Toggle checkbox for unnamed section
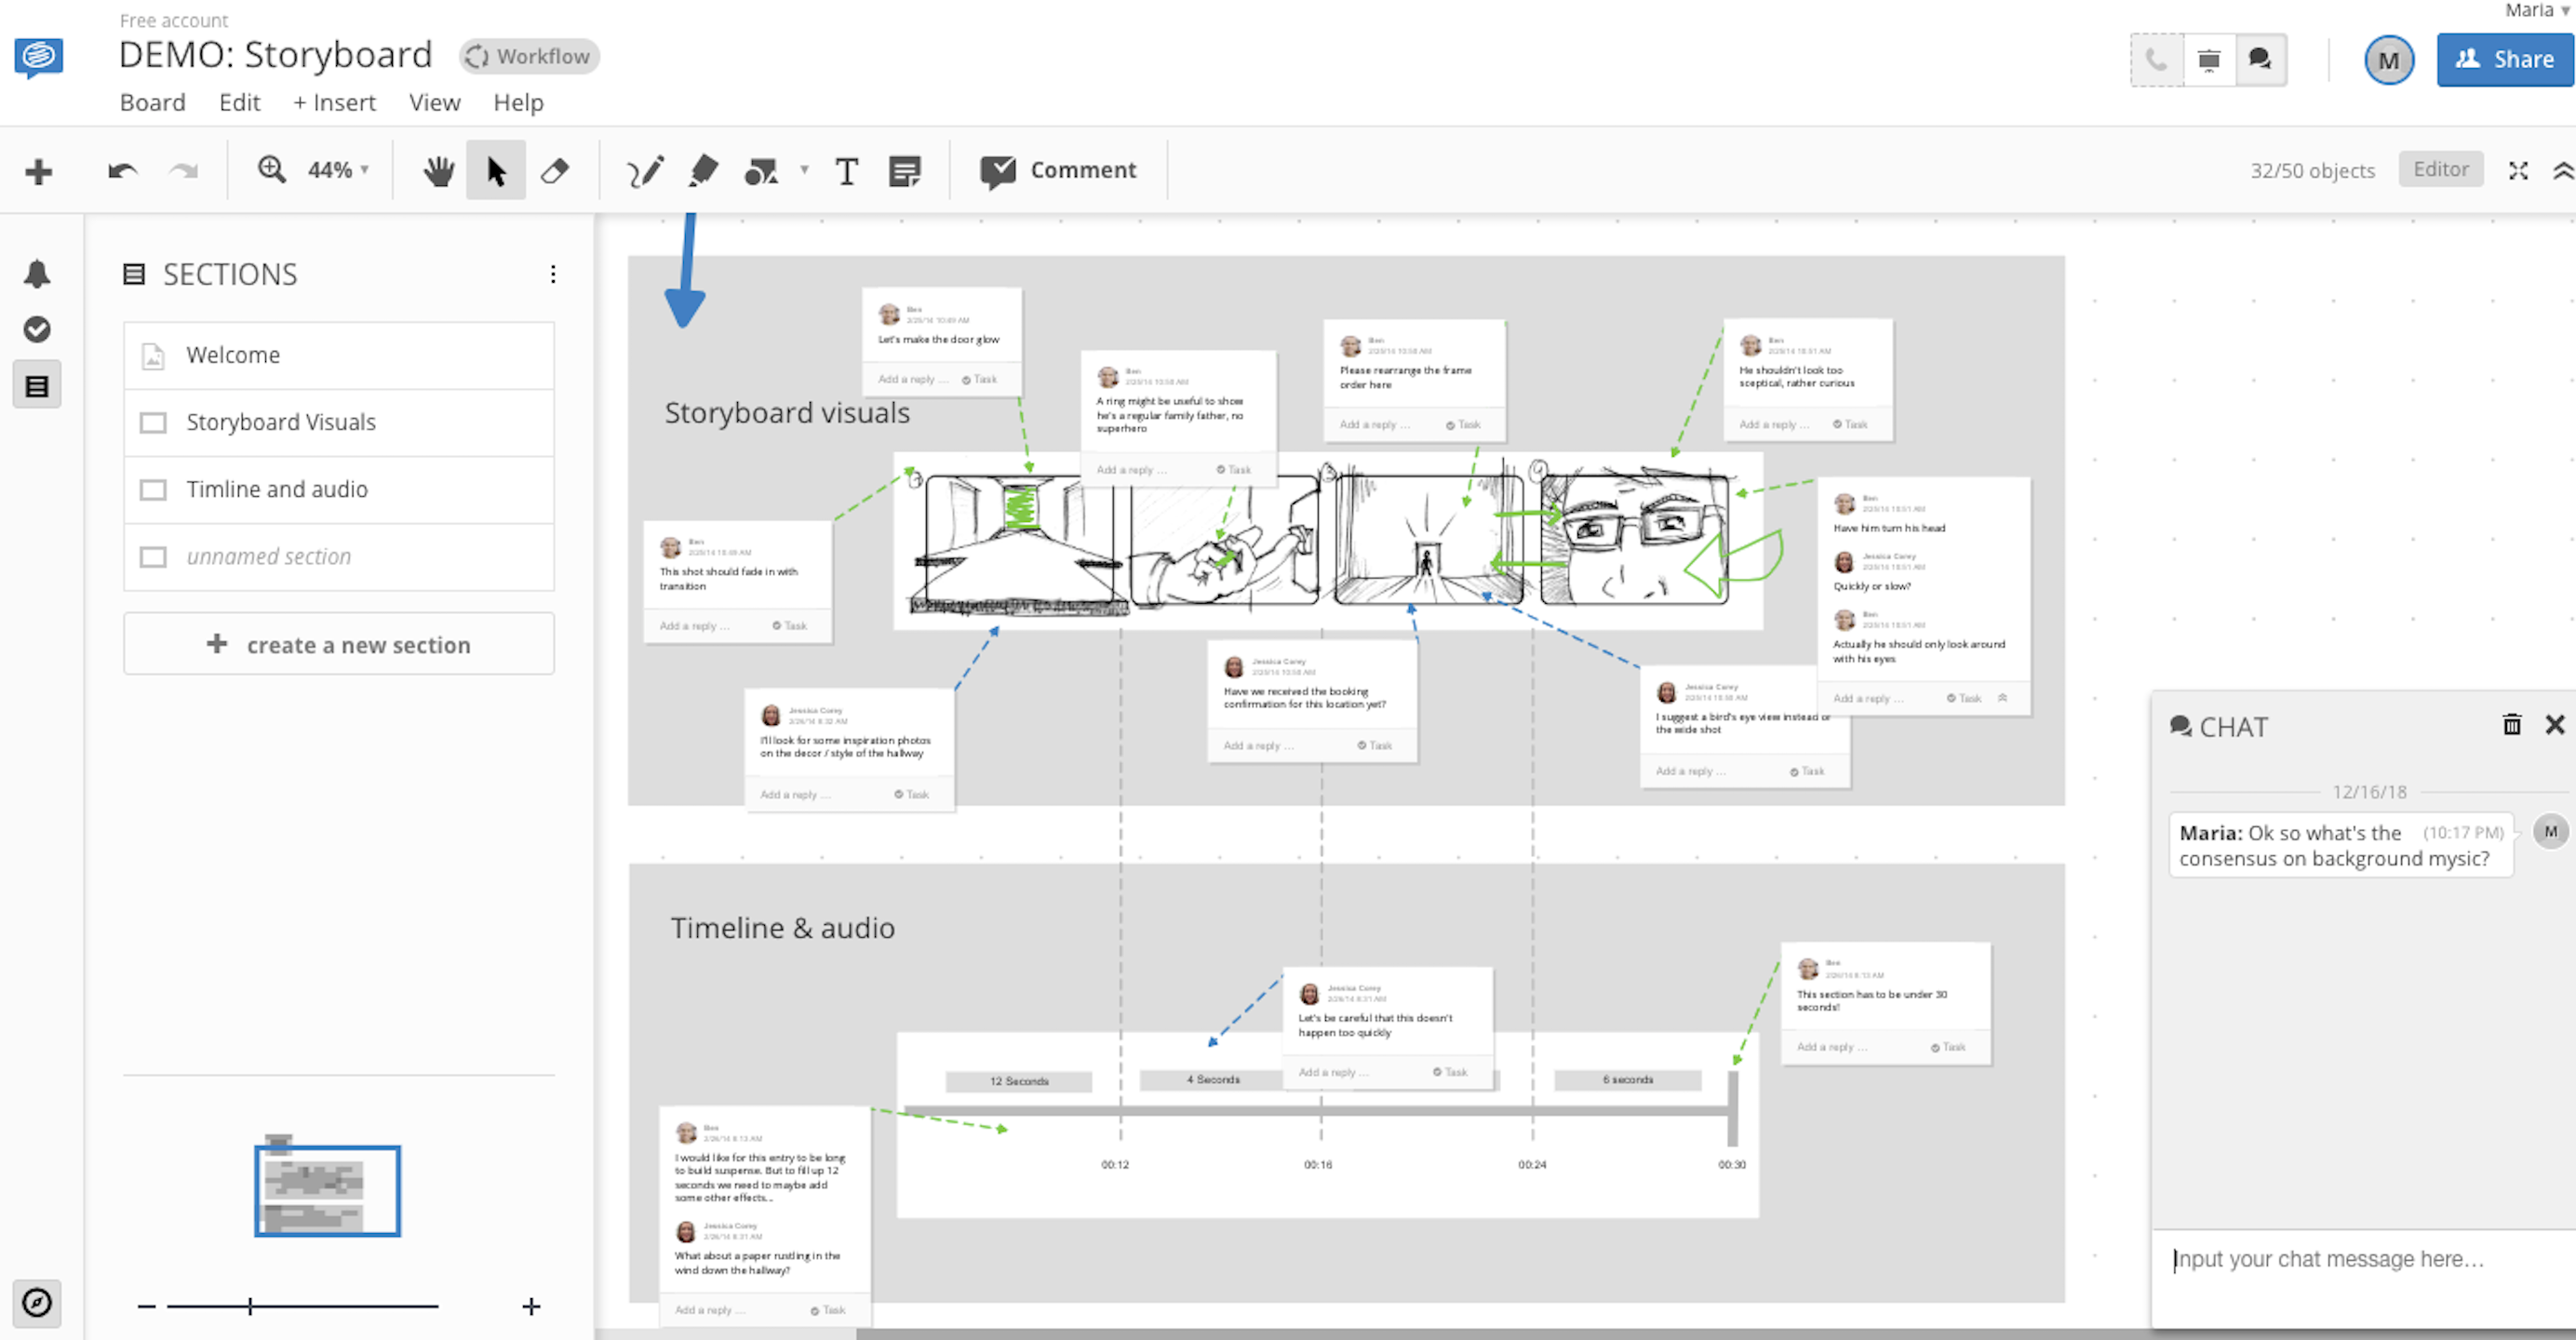The image size is (2576, 1340). (x=154, y=556)
